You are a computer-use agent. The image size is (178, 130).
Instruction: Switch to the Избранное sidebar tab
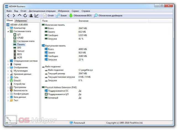click(21, 21)
